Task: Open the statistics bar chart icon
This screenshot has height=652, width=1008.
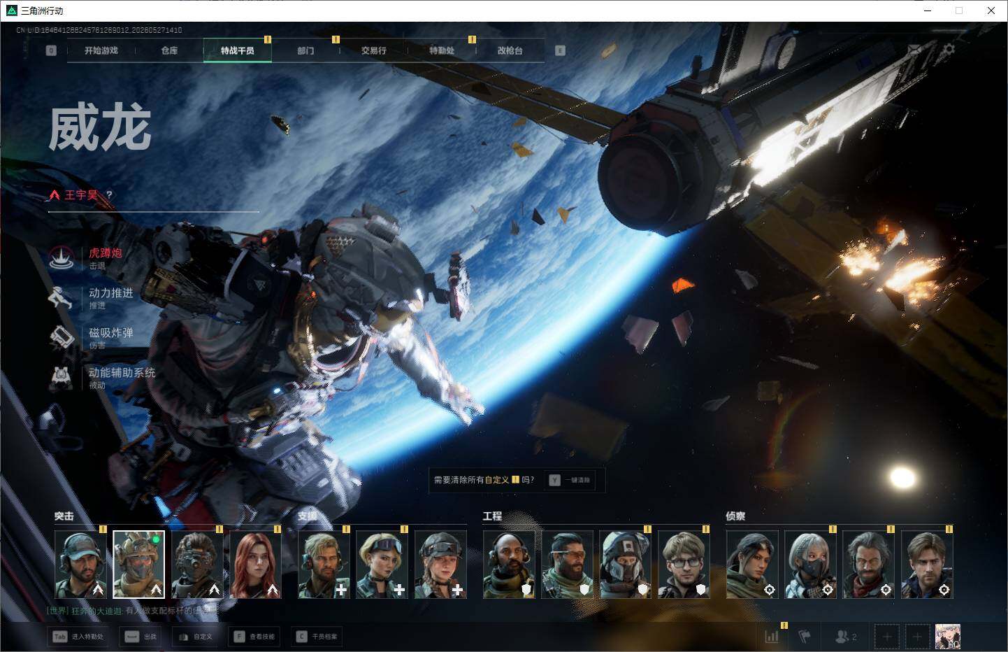Action: click(x=772, y=637)
